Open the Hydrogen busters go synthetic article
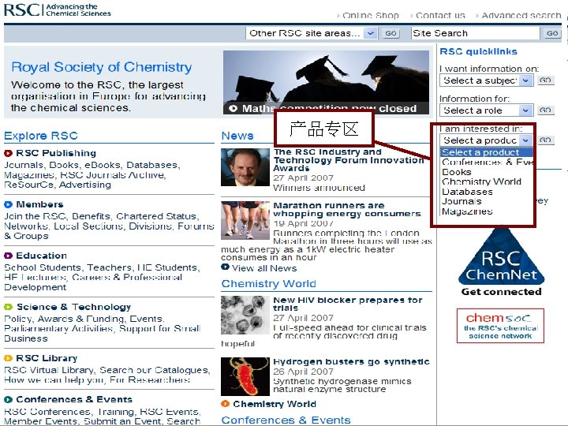This screenshot has width=568, height=426. click(351, 361)
